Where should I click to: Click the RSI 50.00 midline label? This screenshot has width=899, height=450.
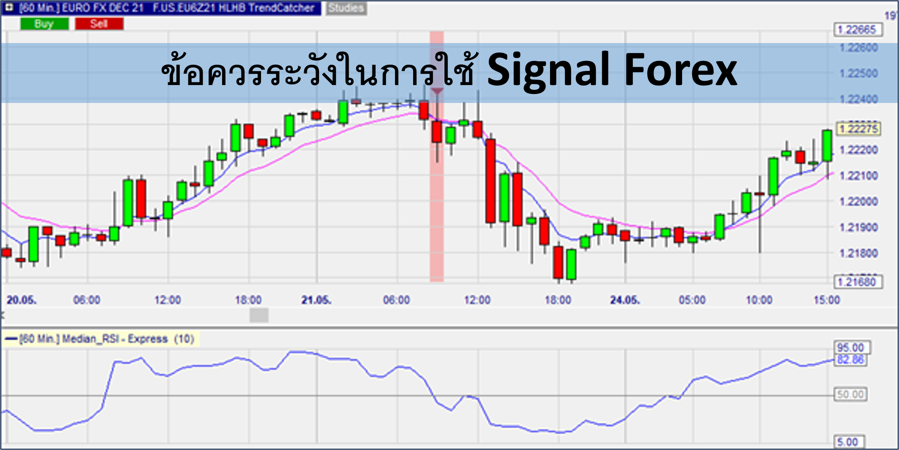click(x=850, y=395)
